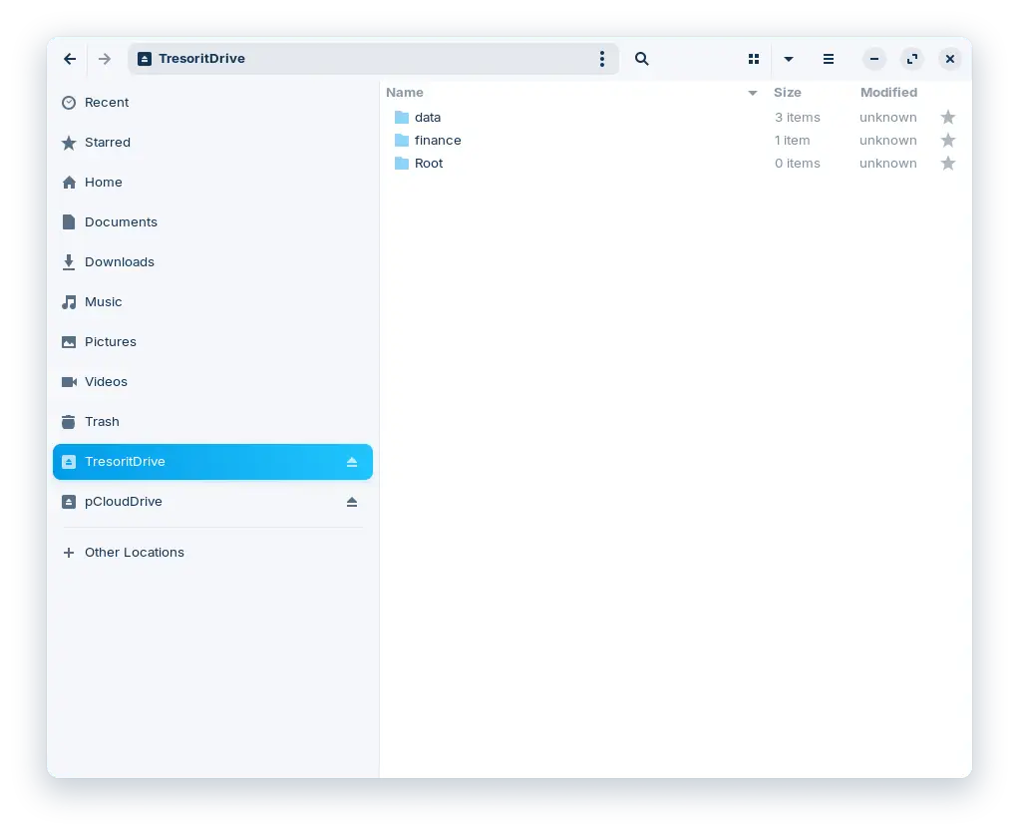Click the Documents file icon
The width and height of the screenshot is (1019, 835).
click(69, 222)
